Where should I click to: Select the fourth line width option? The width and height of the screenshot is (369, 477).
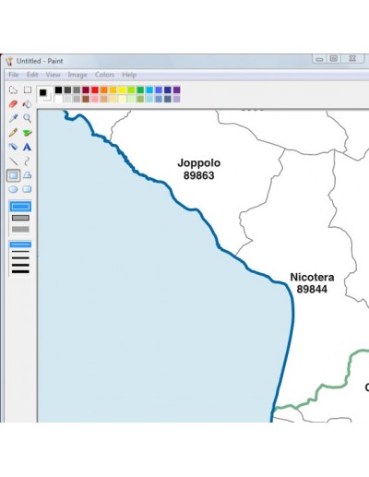[x=20, y=265]
